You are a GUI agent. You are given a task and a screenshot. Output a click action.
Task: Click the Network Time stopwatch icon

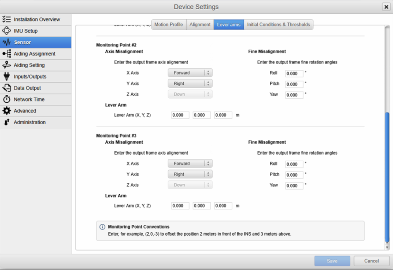6,99
